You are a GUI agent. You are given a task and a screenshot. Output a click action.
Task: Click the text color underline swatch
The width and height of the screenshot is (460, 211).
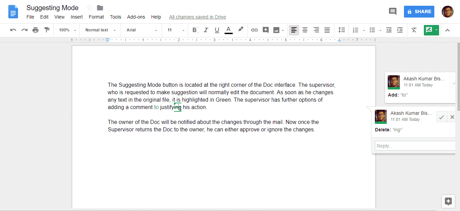point(229,30)
